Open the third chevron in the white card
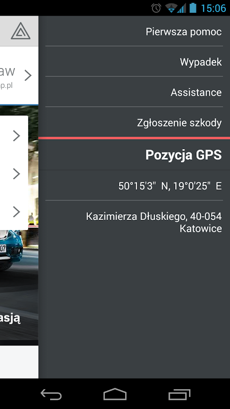Screen dimensions: 230x409 point(17,212)
